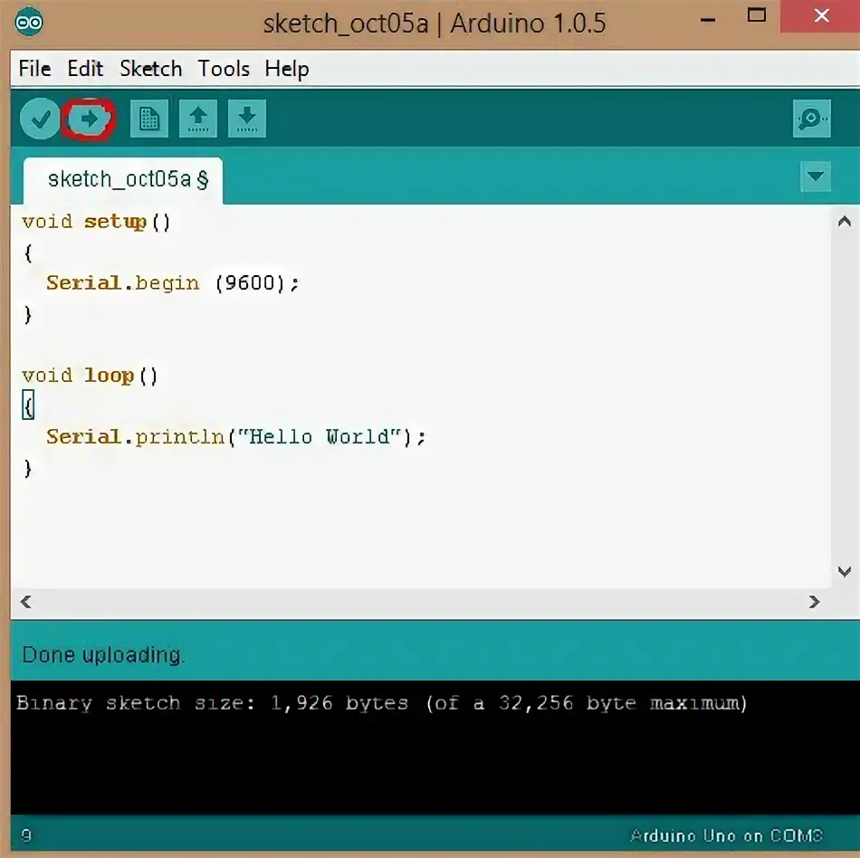860x858 pixels.
Task: Maximize the Arduino window
Action: click(x=757, y=15)
